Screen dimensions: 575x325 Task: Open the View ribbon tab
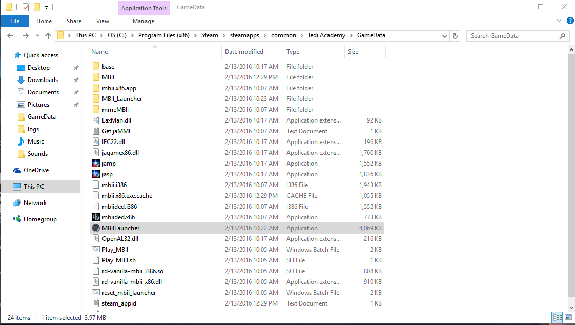coord(102,21)
